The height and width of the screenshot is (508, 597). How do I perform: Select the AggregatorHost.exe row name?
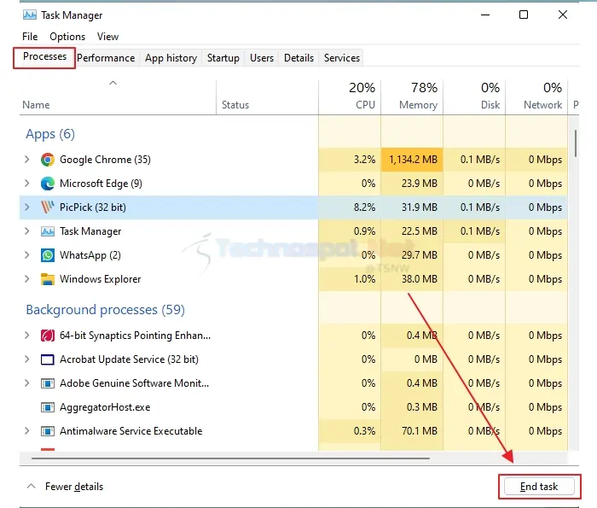point(105,407)
